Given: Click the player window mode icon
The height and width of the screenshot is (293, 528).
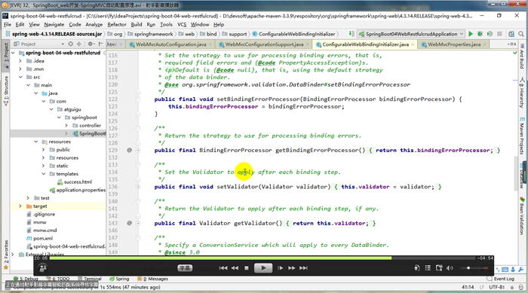Looking at the screenshot, I should 439,268.
